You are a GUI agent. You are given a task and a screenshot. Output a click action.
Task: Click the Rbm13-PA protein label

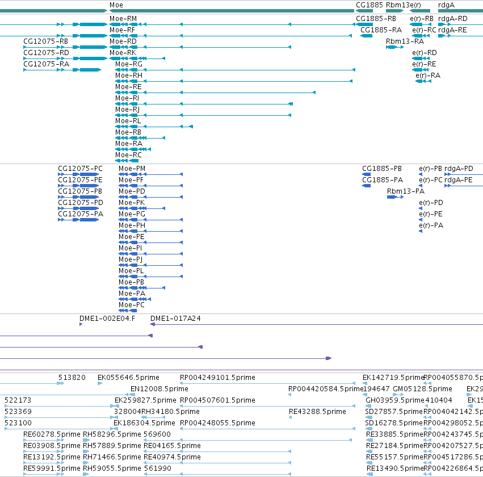point(406,191)
